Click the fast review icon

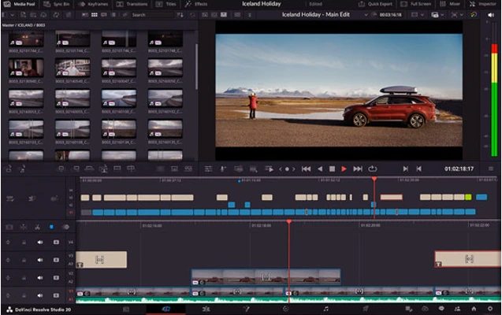point(270,169)
